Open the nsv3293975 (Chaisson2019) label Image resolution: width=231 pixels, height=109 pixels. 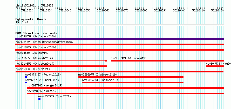coord(98,74)
